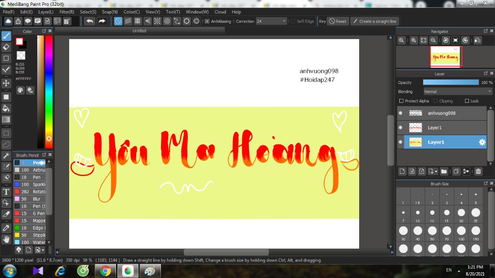Enable the crisscross grid snap guide

138,21
